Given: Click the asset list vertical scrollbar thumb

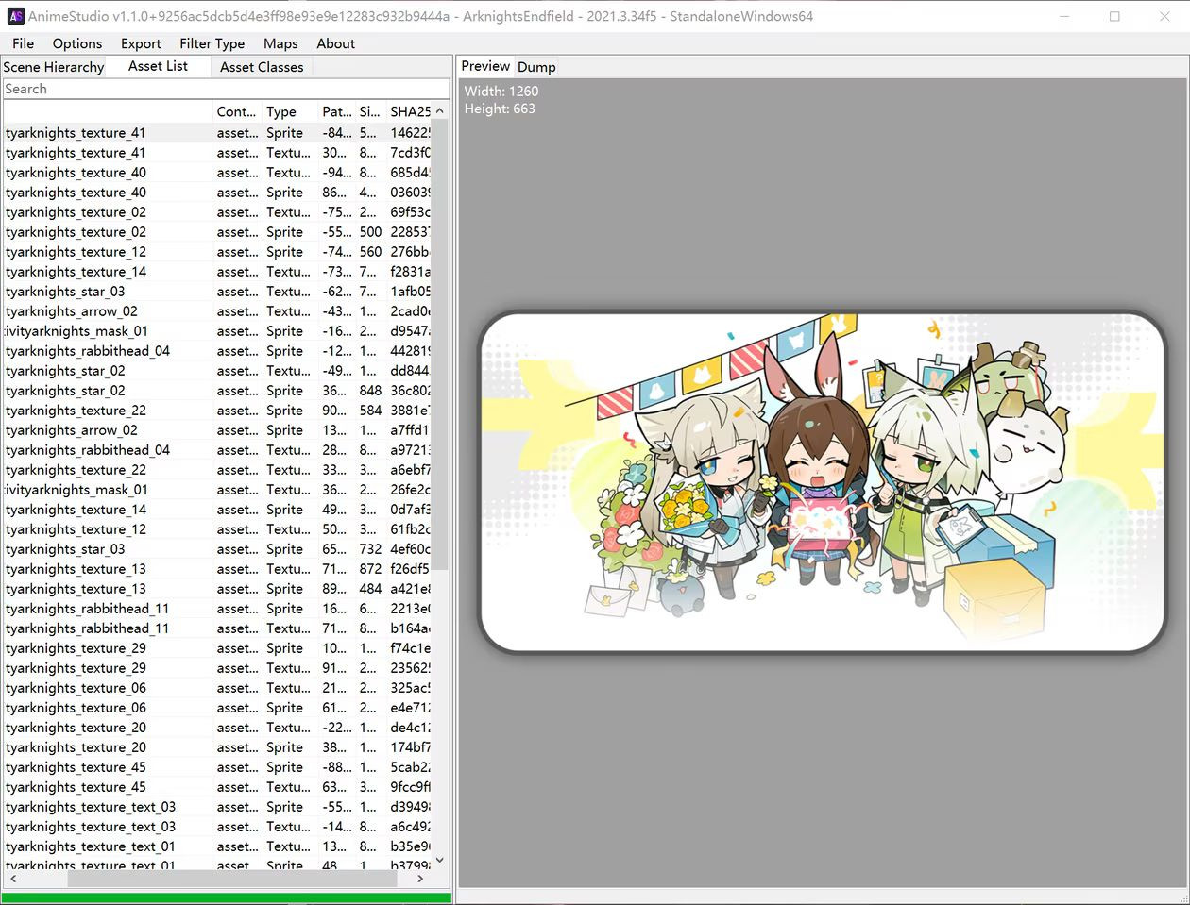Looking at the screenshot, I should (439, 344).
